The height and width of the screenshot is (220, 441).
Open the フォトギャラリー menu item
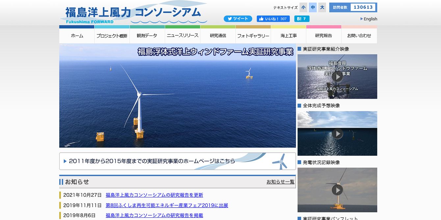253,36
